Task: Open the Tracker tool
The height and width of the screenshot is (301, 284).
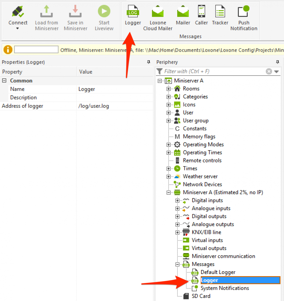Action: [220, 12]
